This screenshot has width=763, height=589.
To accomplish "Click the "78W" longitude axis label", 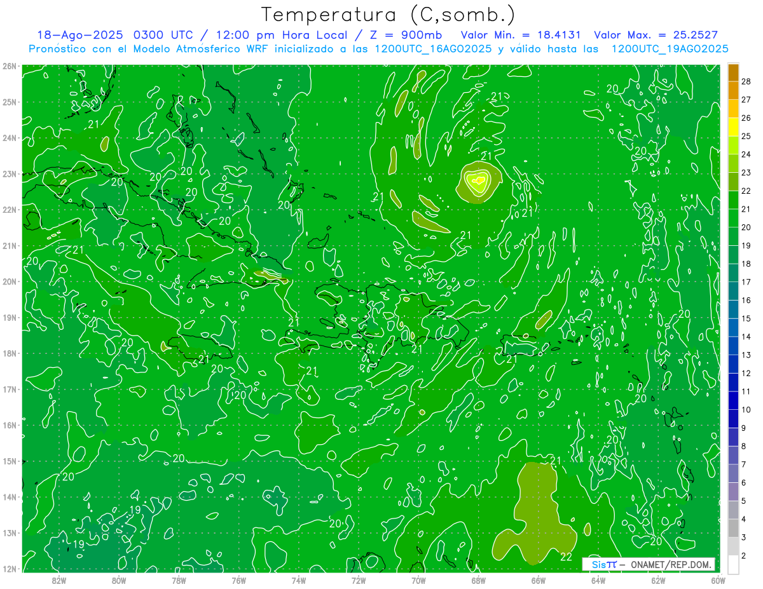I will point(179,580).
